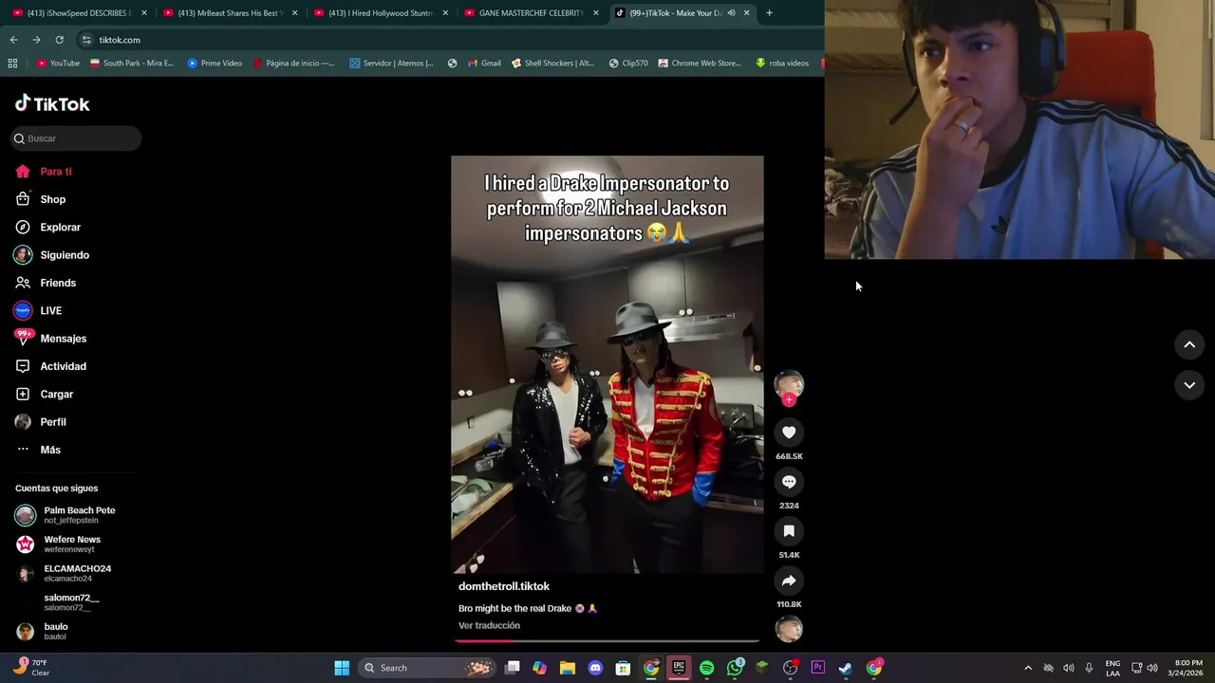Open the Shell Shockers bookmark

pyautogui.click(x=552, y=64)
